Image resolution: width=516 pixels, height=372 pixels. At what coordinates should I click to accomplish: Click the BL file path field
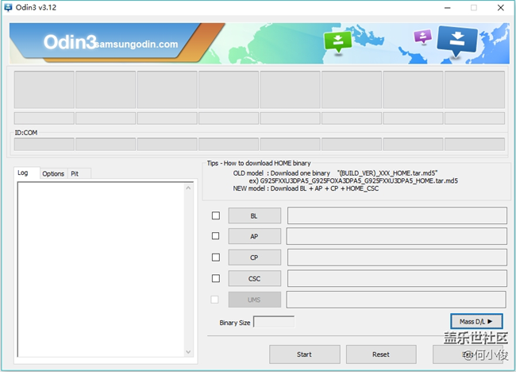click(x=396, y=215)
